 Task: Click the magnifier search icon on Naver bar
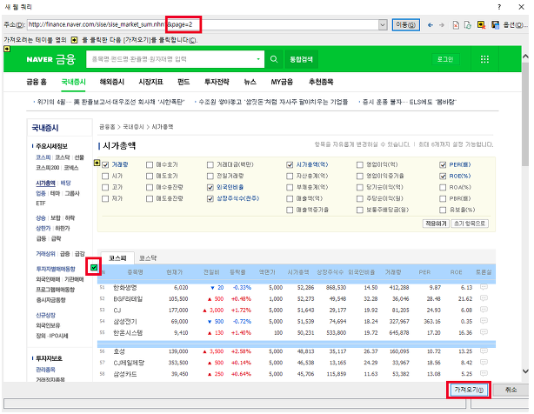pyautogui.click(x=274, y=59)
